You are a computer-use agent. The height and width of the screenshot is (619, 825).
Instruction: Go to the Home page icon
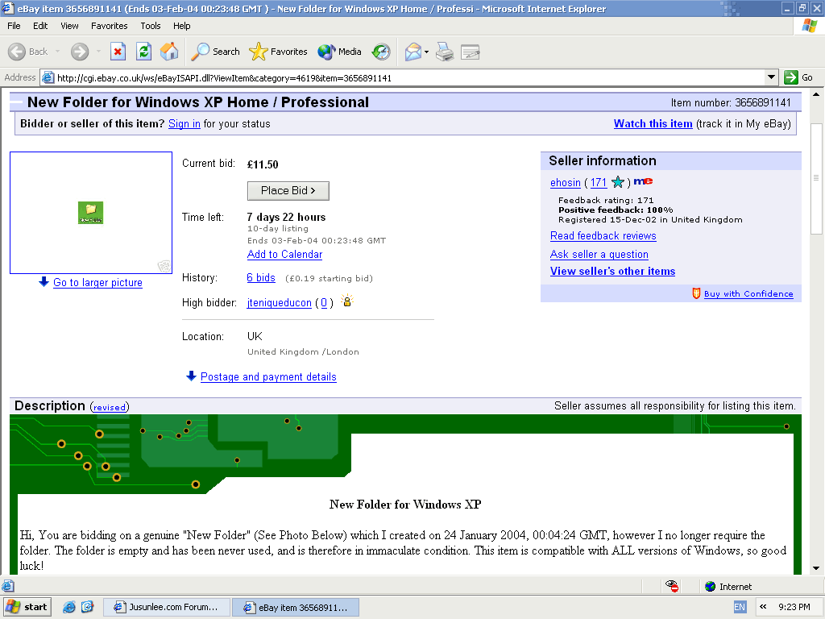pyautogui.click(x=169, y=52)
